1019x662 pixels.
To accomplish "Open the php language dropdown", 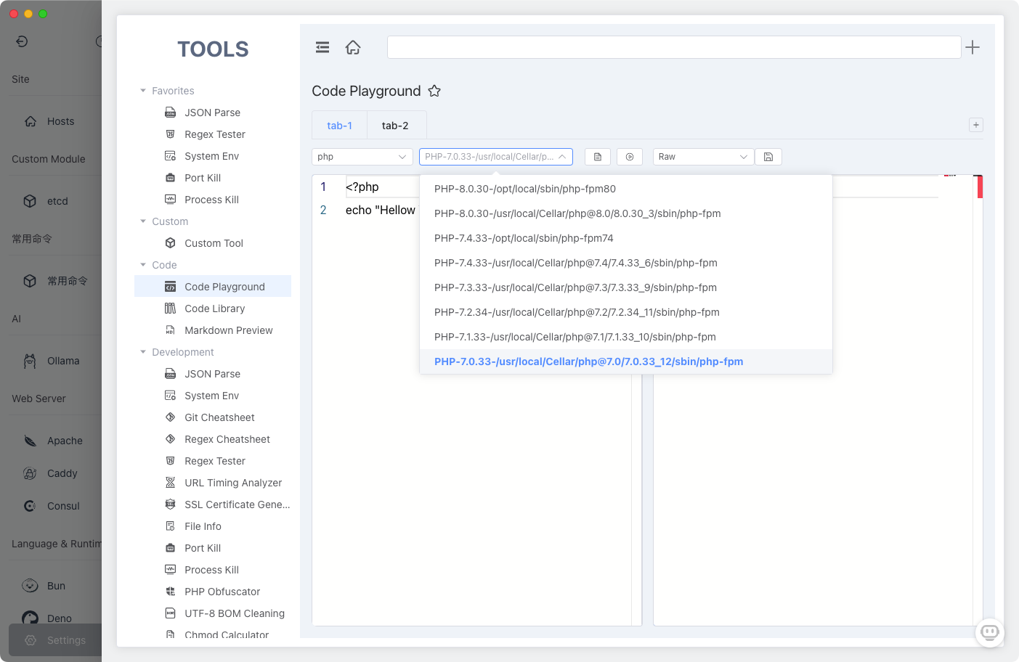I will click(362, 157).
